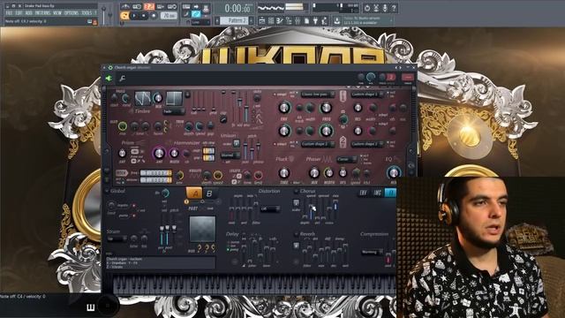This screenshot has width=565, height=318.
Task: Click the wrench settings icon in plugin header
Action: (123, 78)
